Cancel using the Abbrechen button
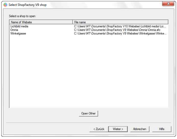Screen dimensions: 177x139 tap(140, 129)
